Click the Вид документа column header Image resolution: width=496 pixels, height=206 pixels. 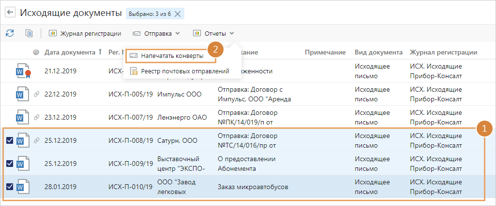[x=378, y=52]
